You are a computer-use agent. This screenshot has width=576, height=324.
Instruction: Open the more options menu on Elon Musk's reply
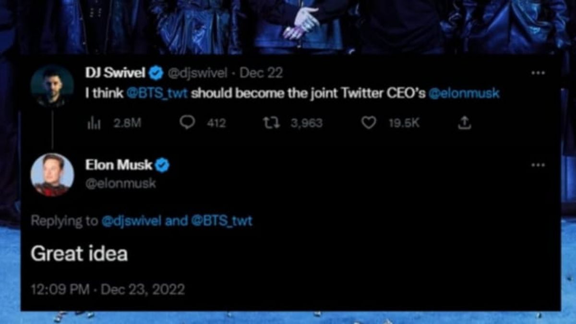538,164
